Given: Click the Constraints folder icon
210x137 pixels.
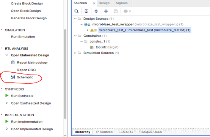Looking at the screenshot, I should click(80, 36).
